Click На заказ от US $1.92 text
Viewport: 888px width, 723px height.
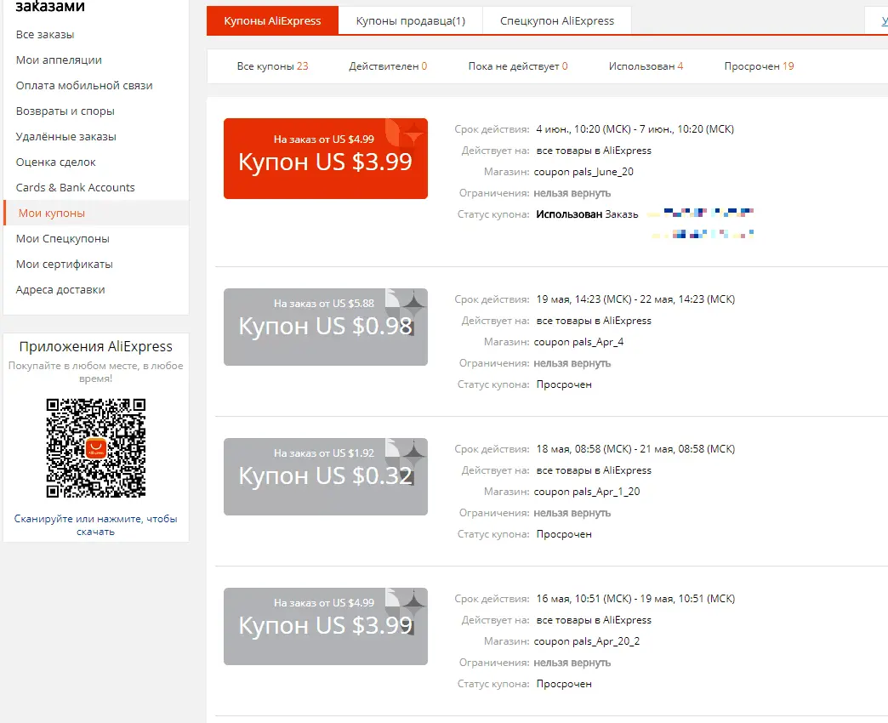[x=324, y=453]
